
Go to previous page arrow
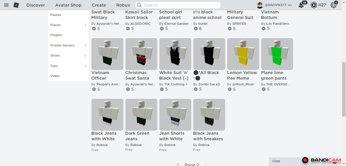(178, 164)
